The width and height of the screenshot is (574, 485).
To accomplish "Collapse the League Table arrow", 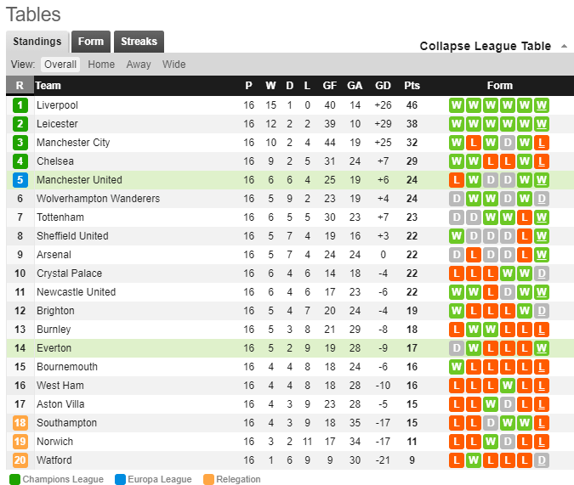I will click(564, 46).
